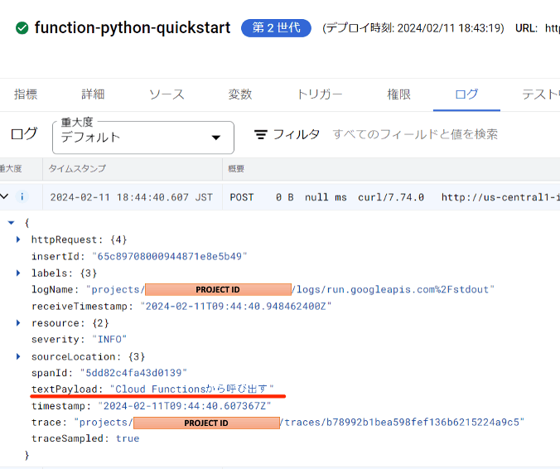Open the 権限 tab

(x=398, y=94)
